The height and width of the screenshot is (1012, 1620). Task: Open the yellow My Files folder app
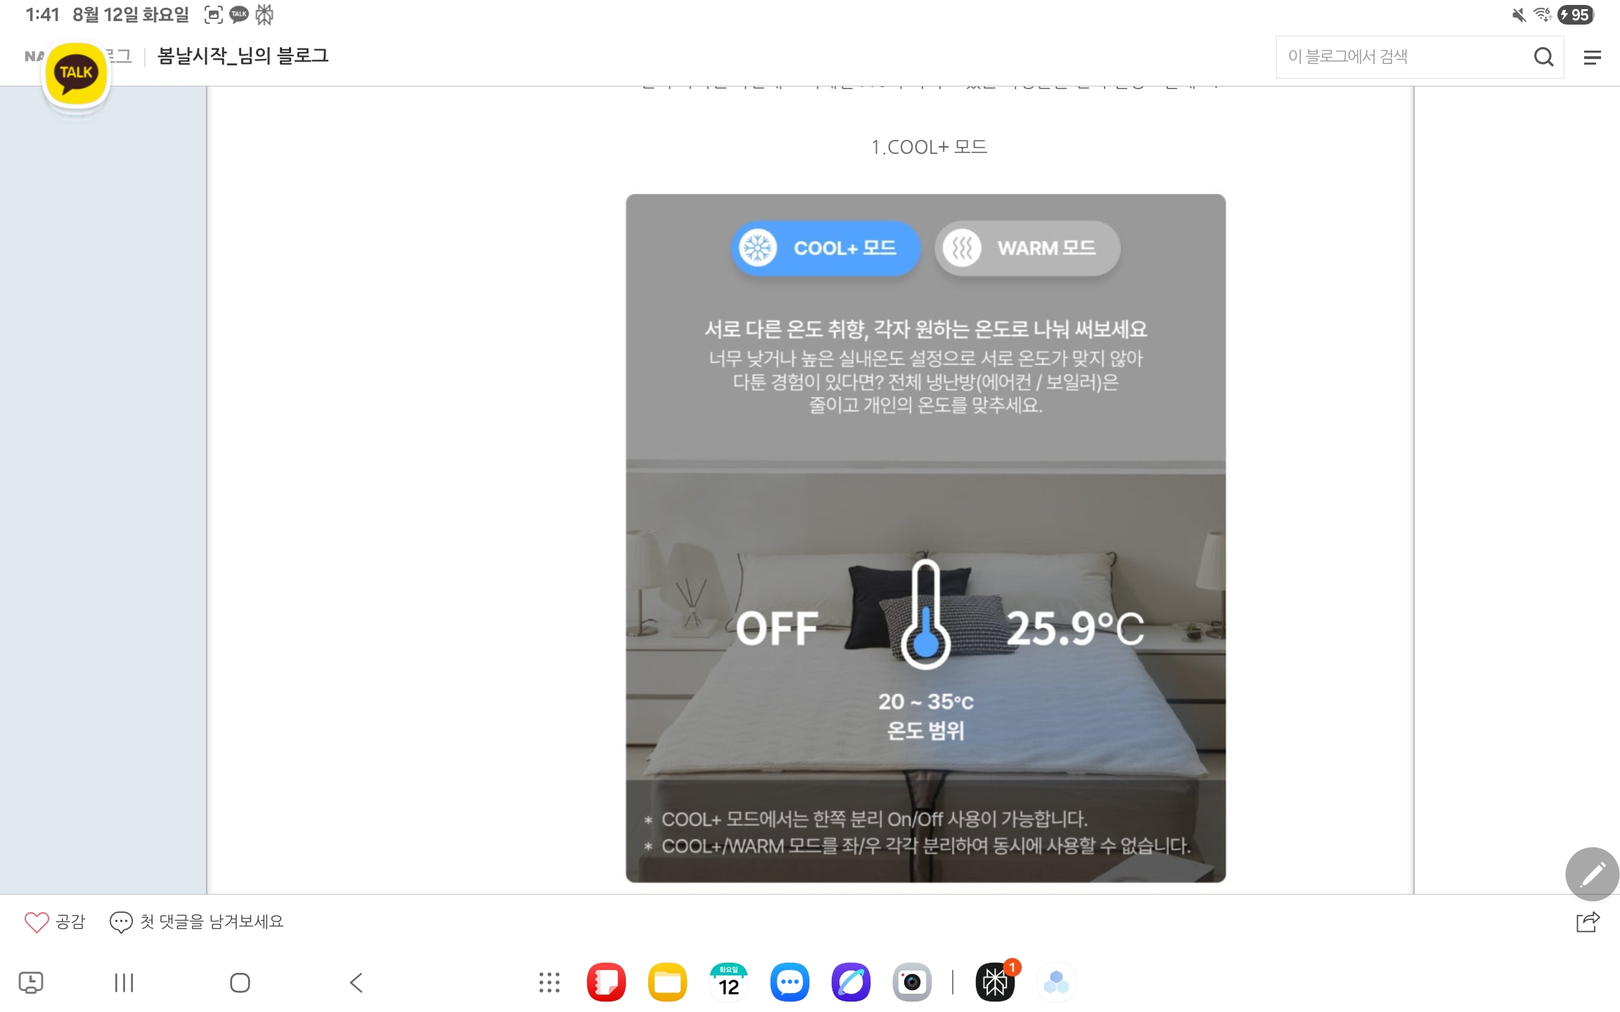[667, 982]
